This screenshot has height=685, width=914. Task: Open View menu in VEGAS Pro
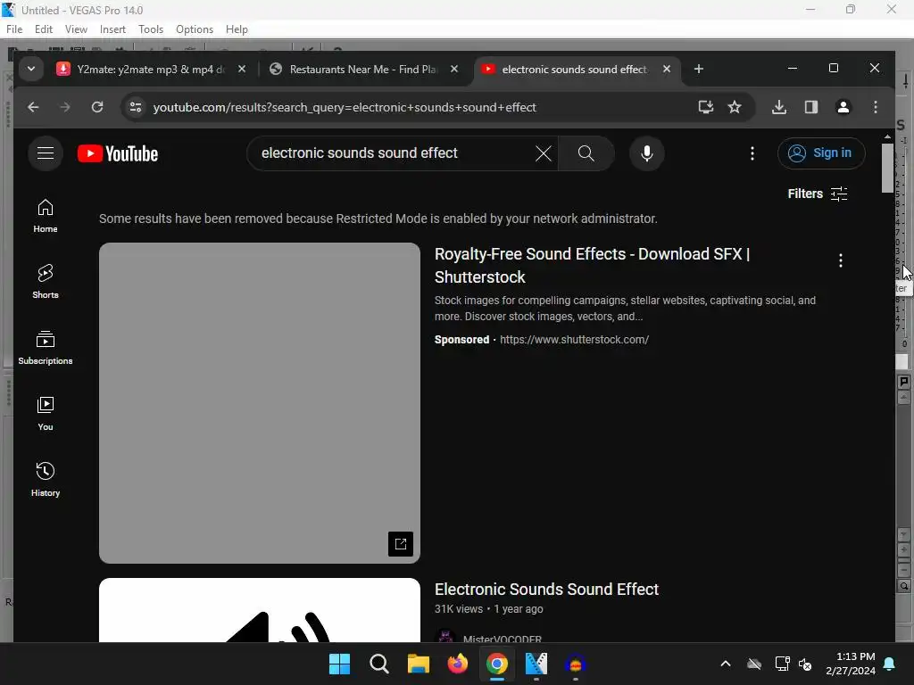click(x=77, y=29)
